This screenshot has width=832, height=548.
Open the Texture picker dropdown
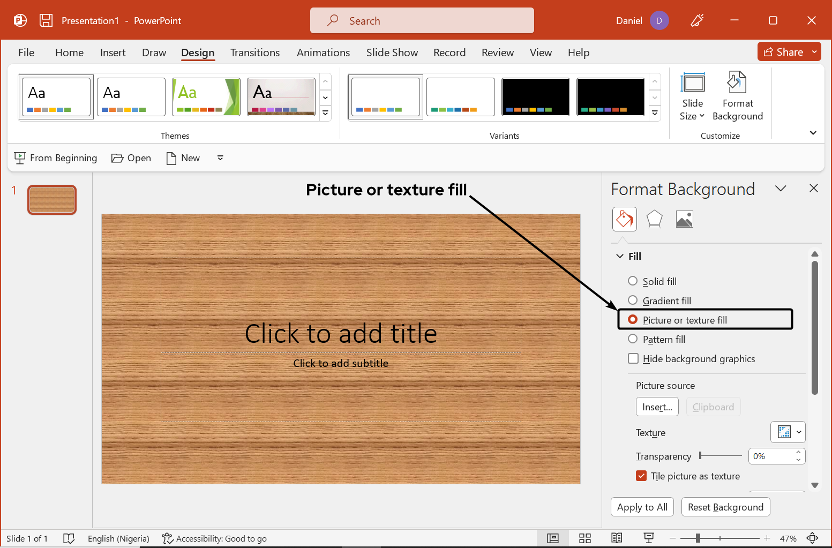[797, 432]
